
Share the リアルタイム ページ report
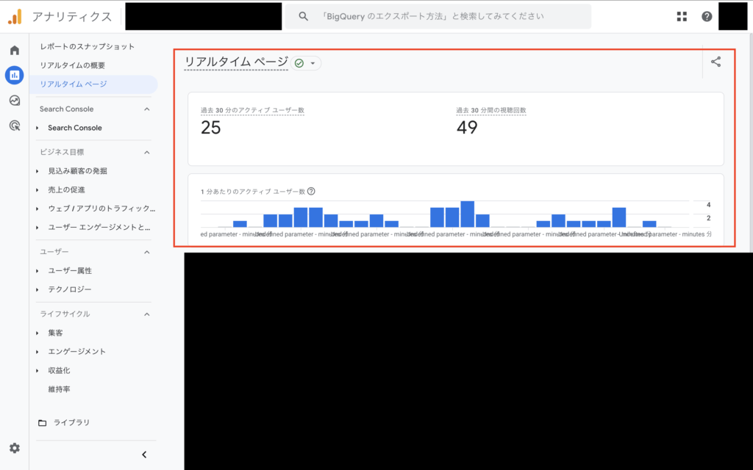[x=715, y=62]
